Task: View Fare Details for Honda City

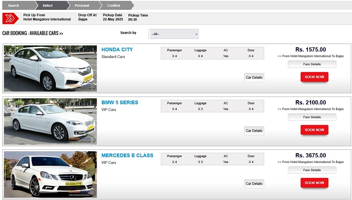Action: 312,64
